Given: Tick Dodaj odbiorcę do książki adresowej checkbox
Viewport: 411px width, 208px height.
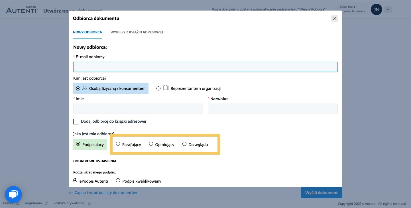Looking at the screenshot, I should pos(76,122).
